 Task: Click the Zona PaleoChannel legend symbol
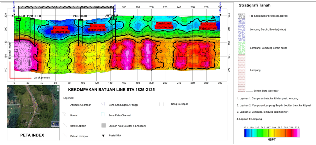pos(103,115)
